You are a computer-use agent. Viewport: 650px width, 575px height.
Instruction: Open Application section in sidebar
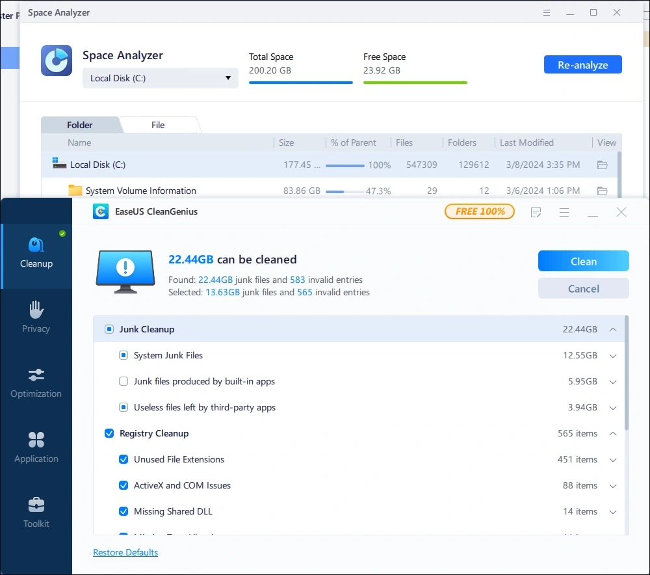point(36,448)
